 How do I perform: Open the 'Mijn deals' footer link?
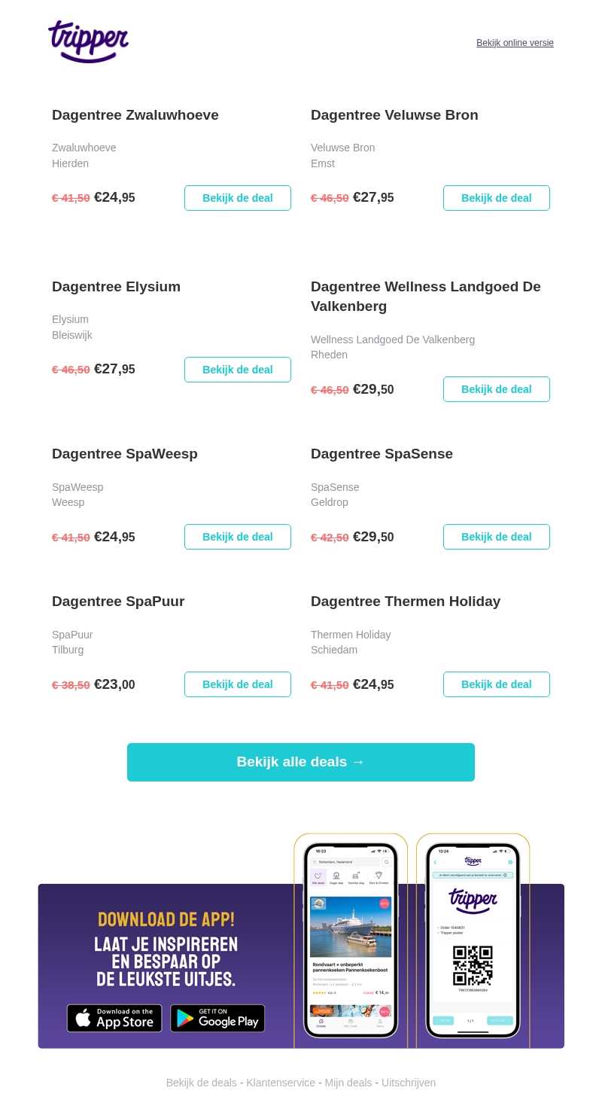348,1083
